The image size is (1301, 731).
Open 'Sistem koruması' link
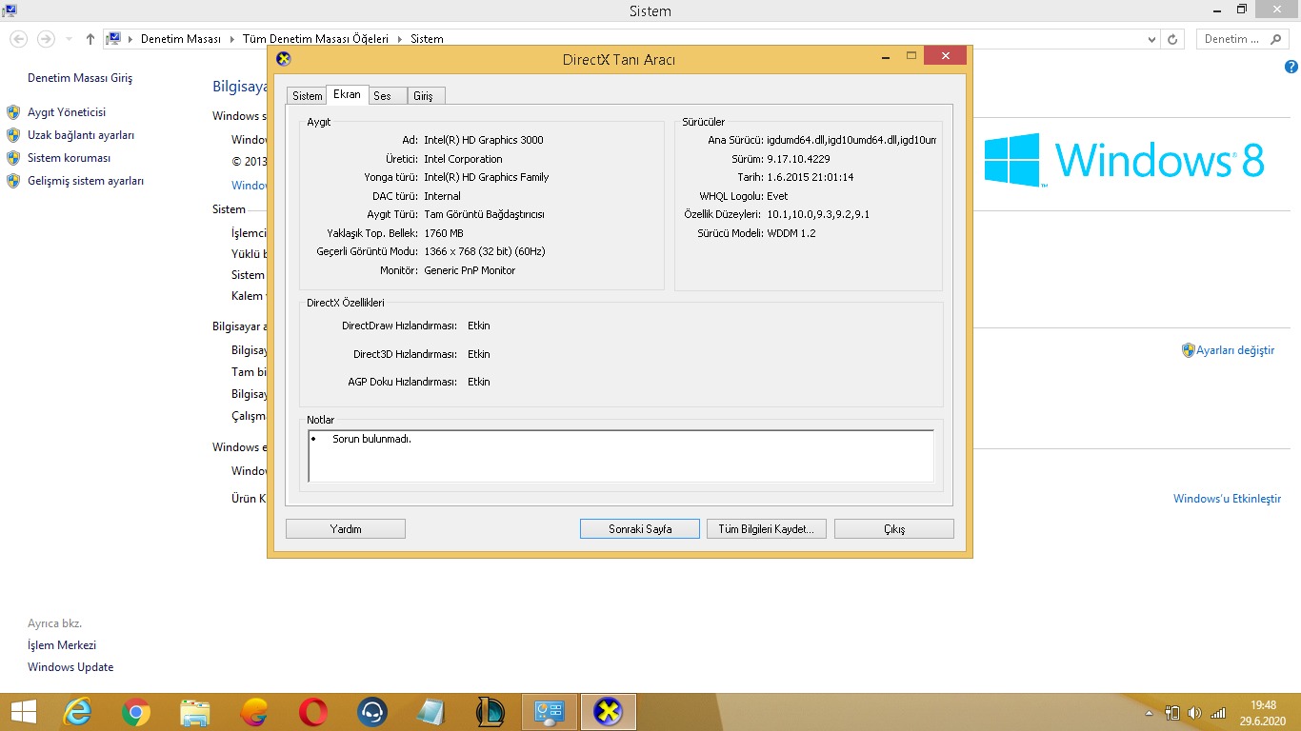pyautogui.click(x=69, y=158)
